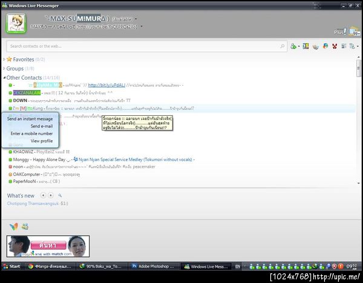
Task: Open the user display picture
Action: 16,23
